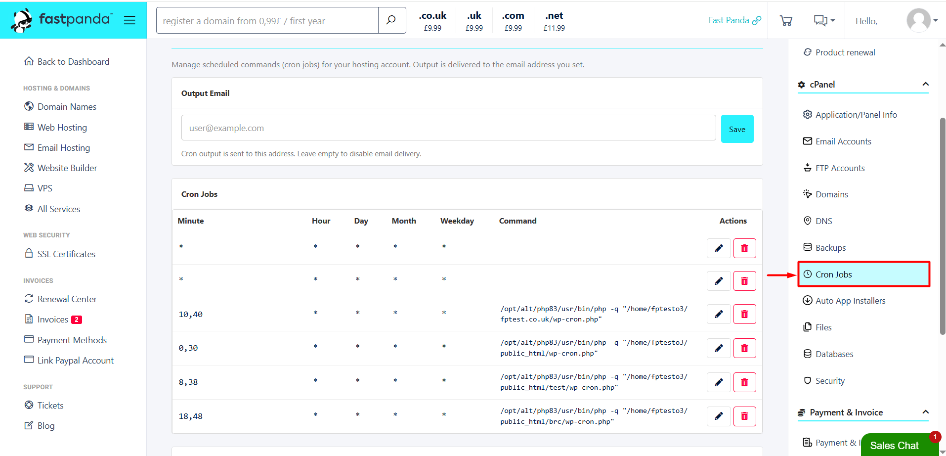This screenshot has width=946, height=456.
Task: Select the .co.uk domain price
Action: coord(432,21)
